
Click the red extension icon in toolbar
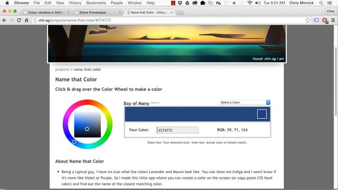[x=325, y=21]
